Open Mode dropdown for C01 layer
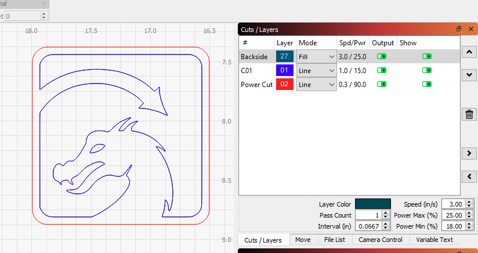 tap(316, 70)
